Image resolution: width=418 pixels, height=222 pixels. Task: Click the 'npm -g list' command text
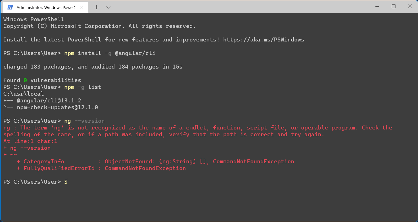point(83,87)
